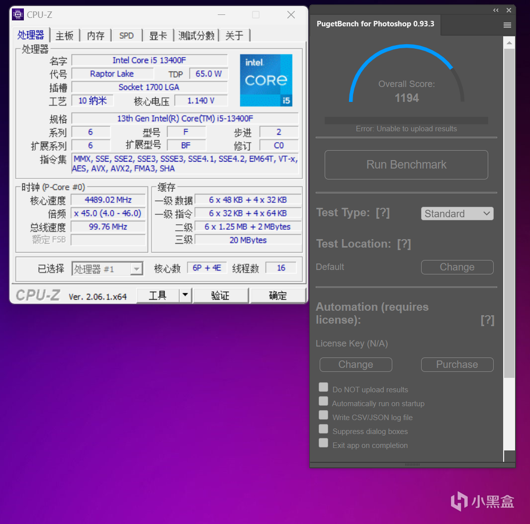Click the benchmark progress bar
This screenshot has width=530, height=524.
pyautogui.click(x=406, y=120)
